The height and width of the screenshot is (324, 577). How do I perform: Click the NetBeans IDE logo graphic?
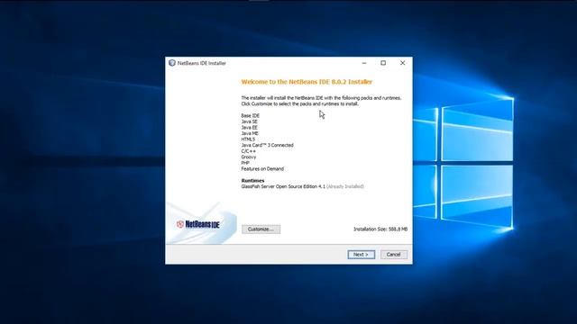198,224
